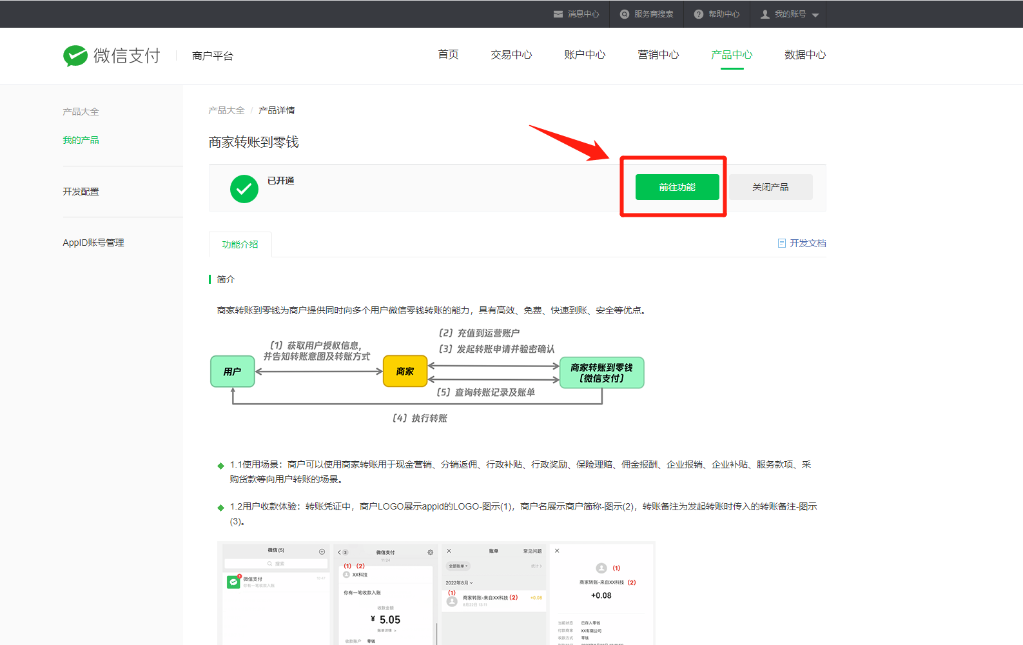Click the 账单 bill list screenshot
The image size is (1023, 645).
coord(494,595)
